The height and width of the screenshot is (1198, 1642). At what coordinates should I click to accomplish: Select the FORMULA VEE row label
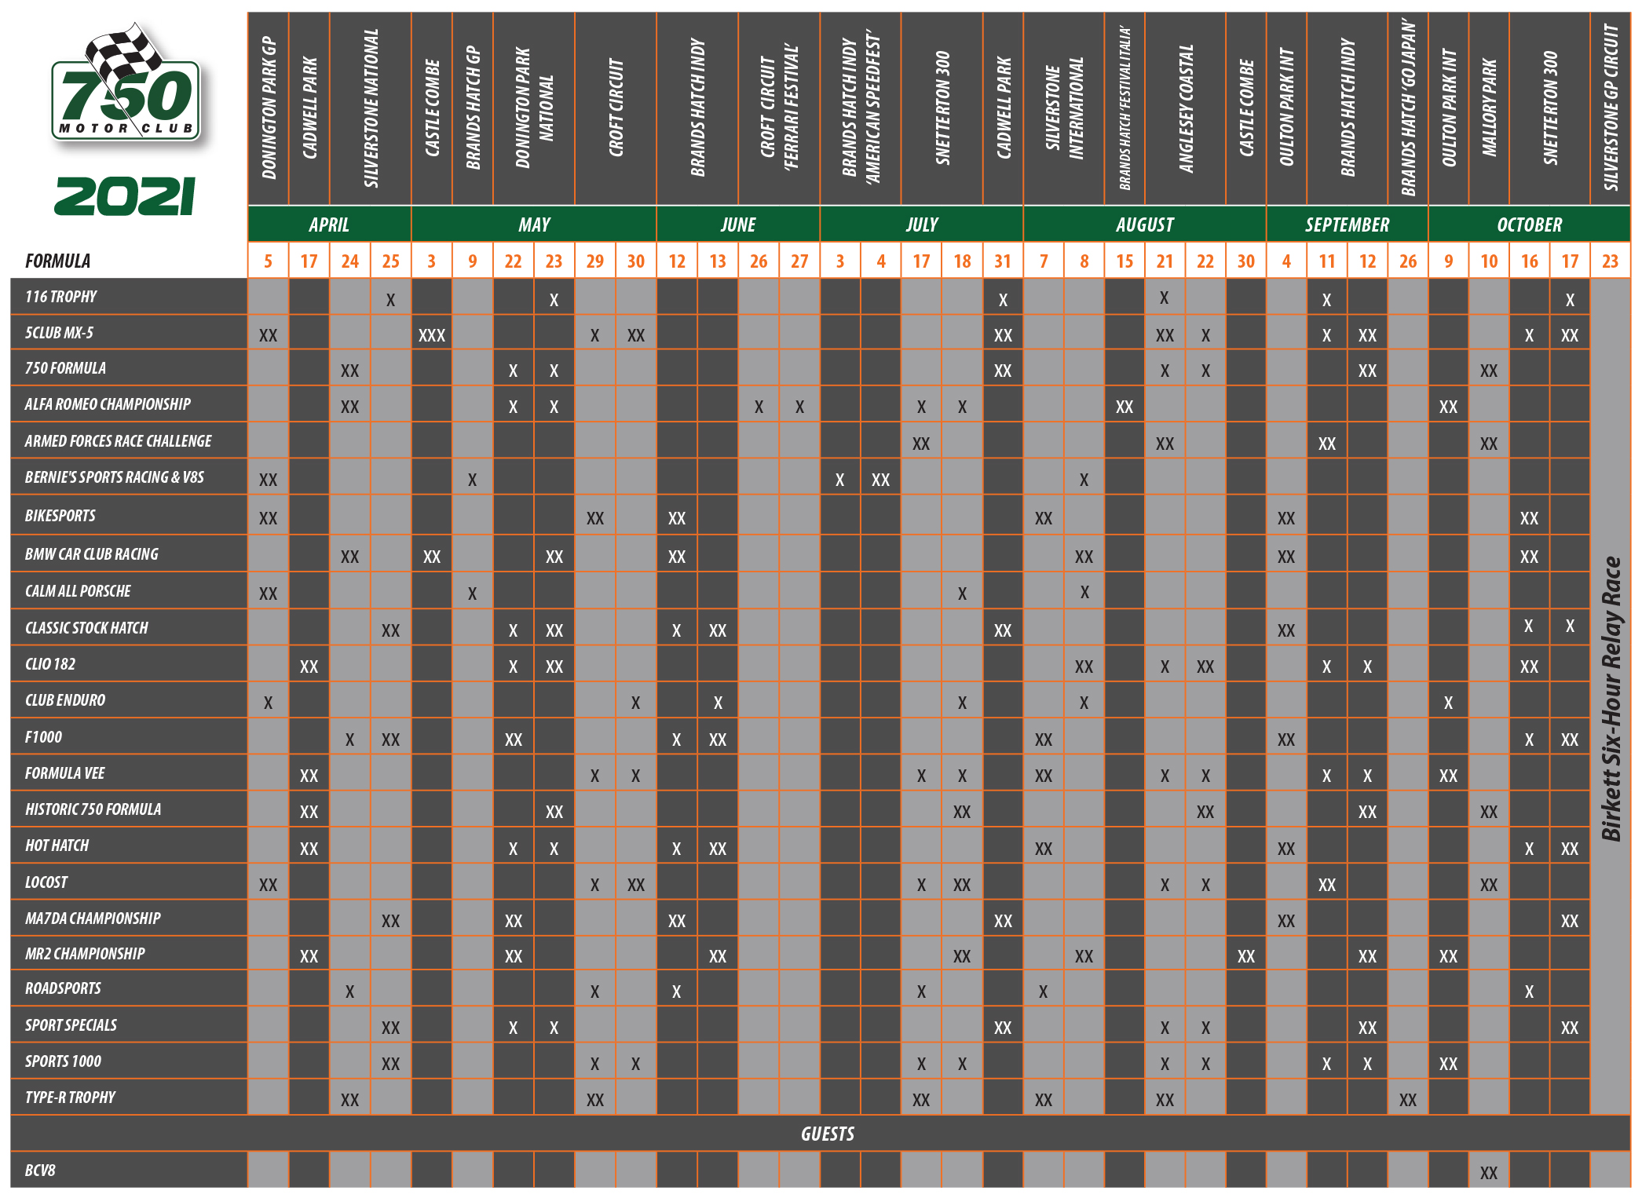64,773
